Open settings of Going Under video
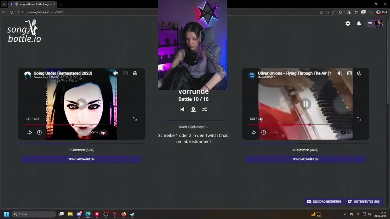 click(135, 73)
